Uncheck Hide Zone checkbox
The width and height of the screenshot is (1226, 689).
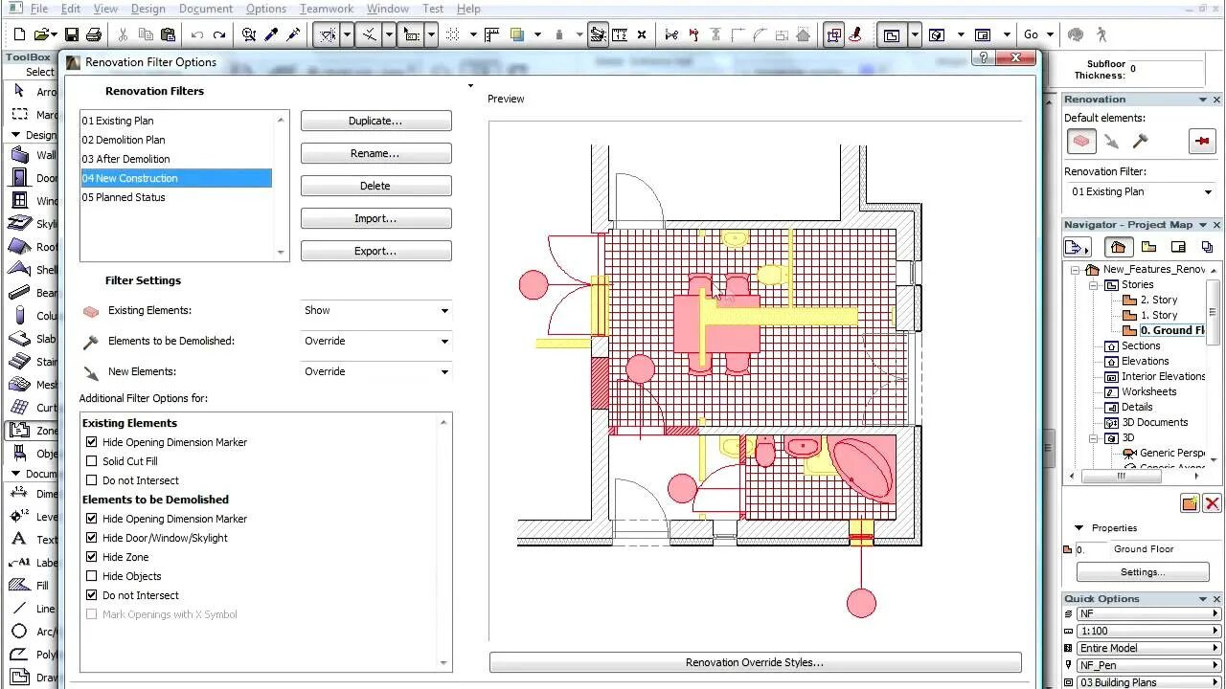[x=92, y=557]
